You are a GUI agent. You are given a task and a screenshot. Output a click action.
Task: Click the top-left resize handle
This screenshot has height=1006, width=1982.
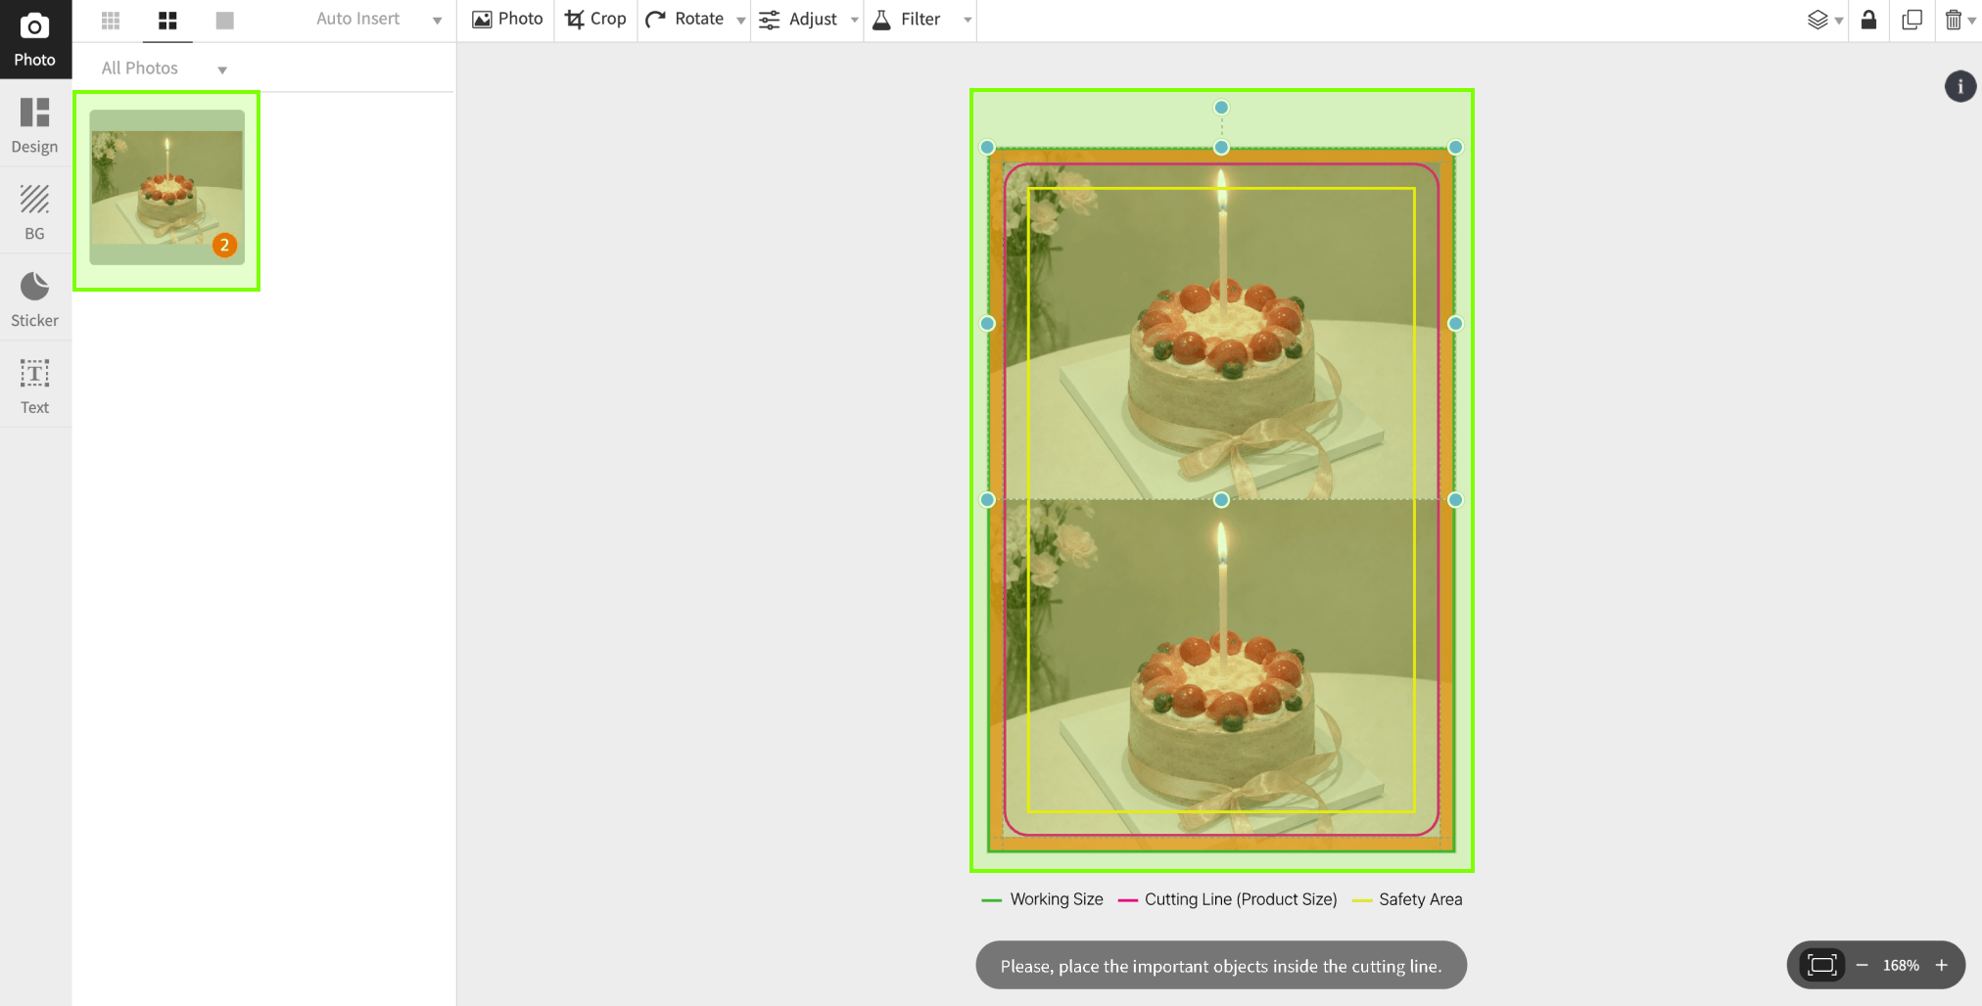point(987,148)
